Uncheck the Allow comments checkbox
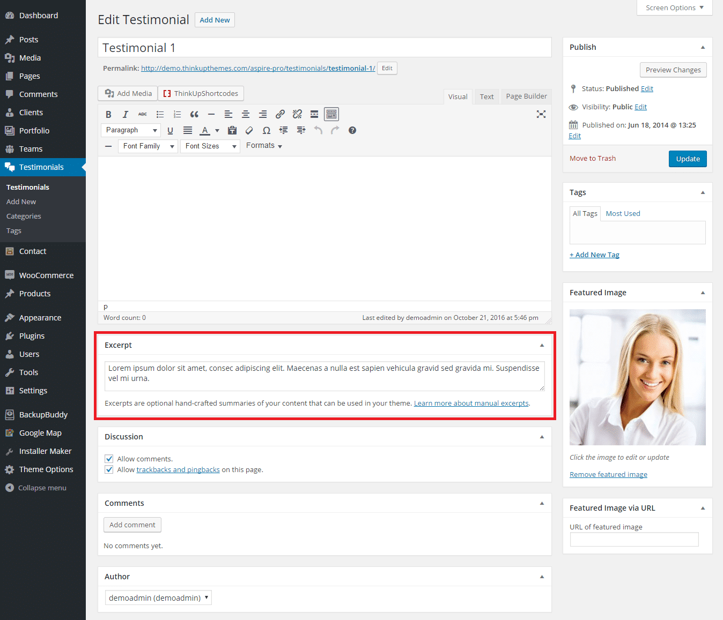This screenshot has width=723, height=620. pos(109,459)
